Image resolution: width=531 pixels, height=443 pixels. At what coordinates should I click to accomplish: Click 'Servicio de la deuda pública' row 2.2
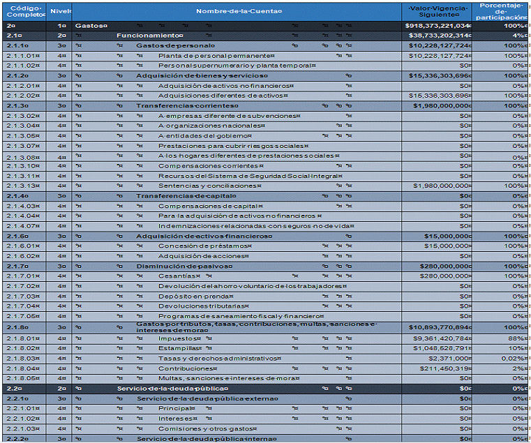point(265,389)
